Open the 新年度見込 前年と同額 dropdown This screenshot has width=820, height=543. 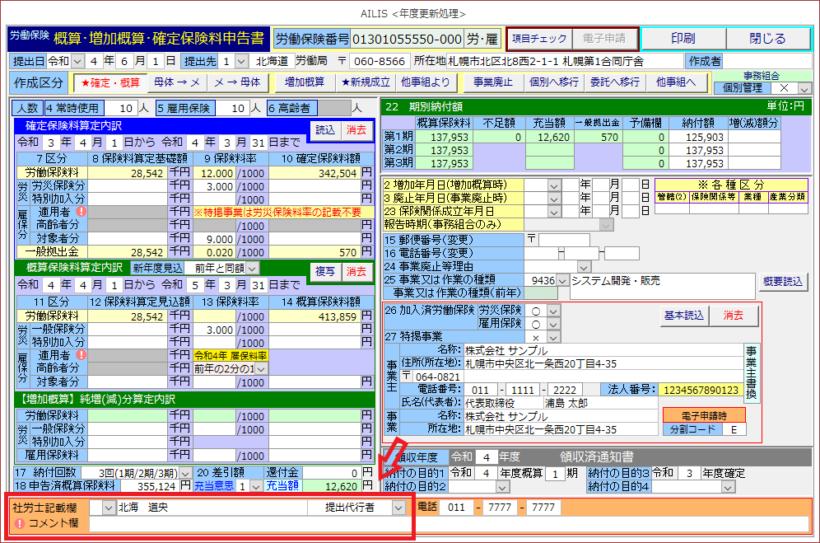click(x=252, y=268)
